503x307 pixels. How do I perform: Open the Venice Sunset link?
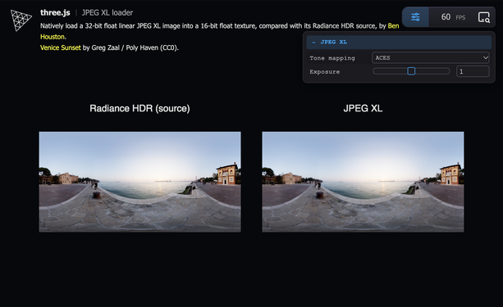point(60,47)
